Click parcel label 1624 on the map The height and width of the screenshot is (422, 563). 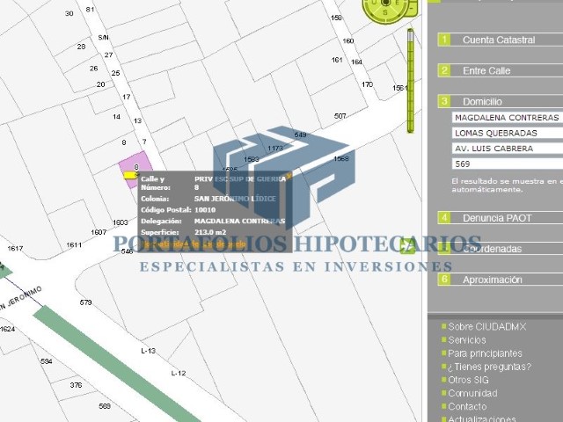(x=7, y=329)
